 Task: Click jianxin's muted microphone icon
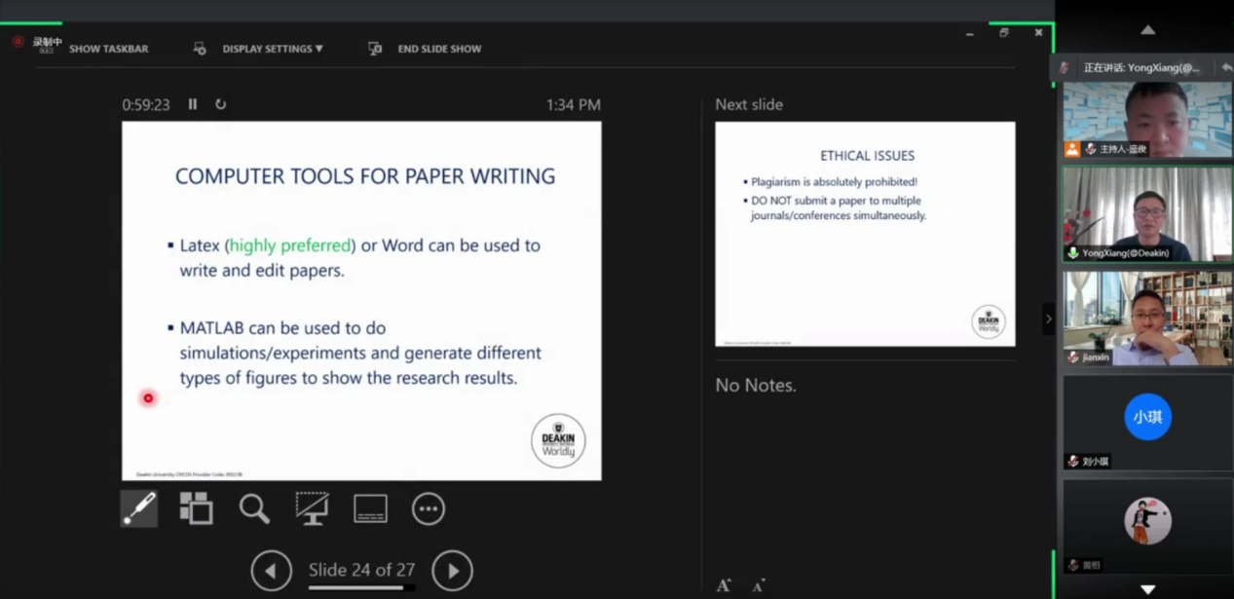[1073, 357]
